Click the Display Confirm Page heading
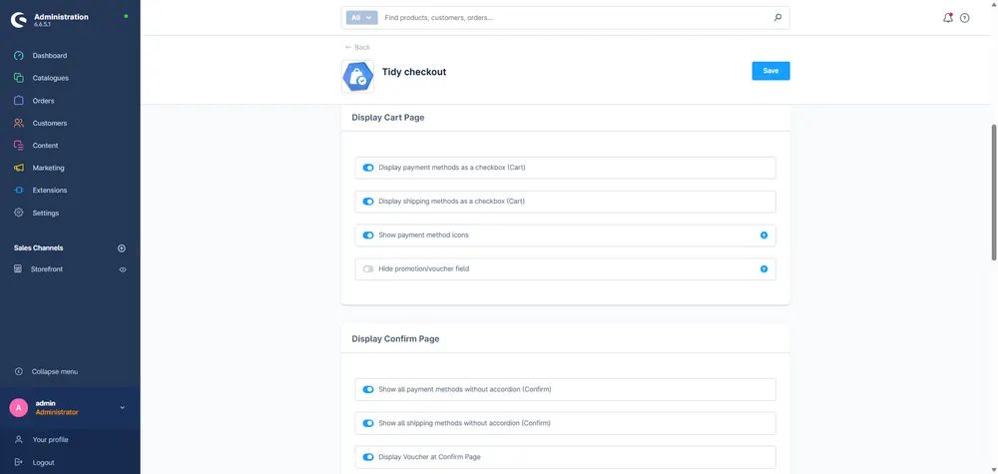The height and width of the screenshot is (474, 998). click(x=395, y=339)
